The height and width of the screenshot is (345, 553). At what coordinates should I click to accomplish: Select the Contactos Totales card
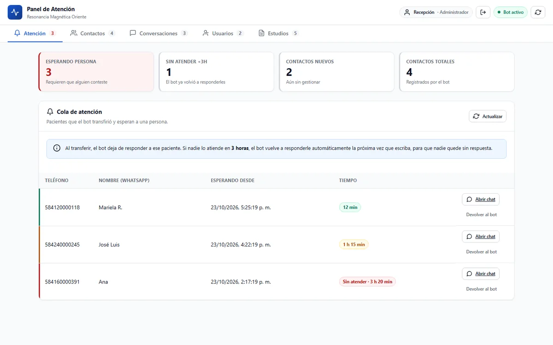point(457,72)
